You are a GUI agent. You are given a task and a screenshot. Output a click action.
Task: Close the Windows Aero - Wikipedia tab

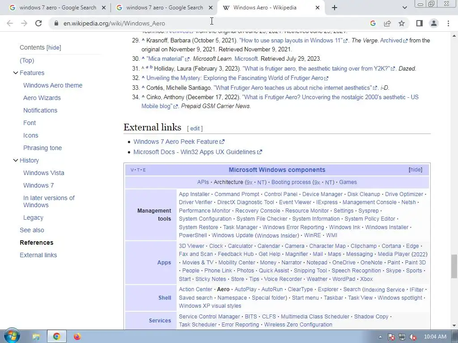click(x=318, y=8)
